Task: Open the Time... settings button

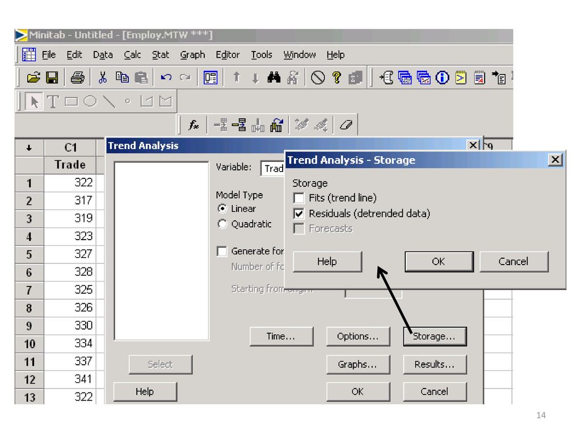Action: 281,336
